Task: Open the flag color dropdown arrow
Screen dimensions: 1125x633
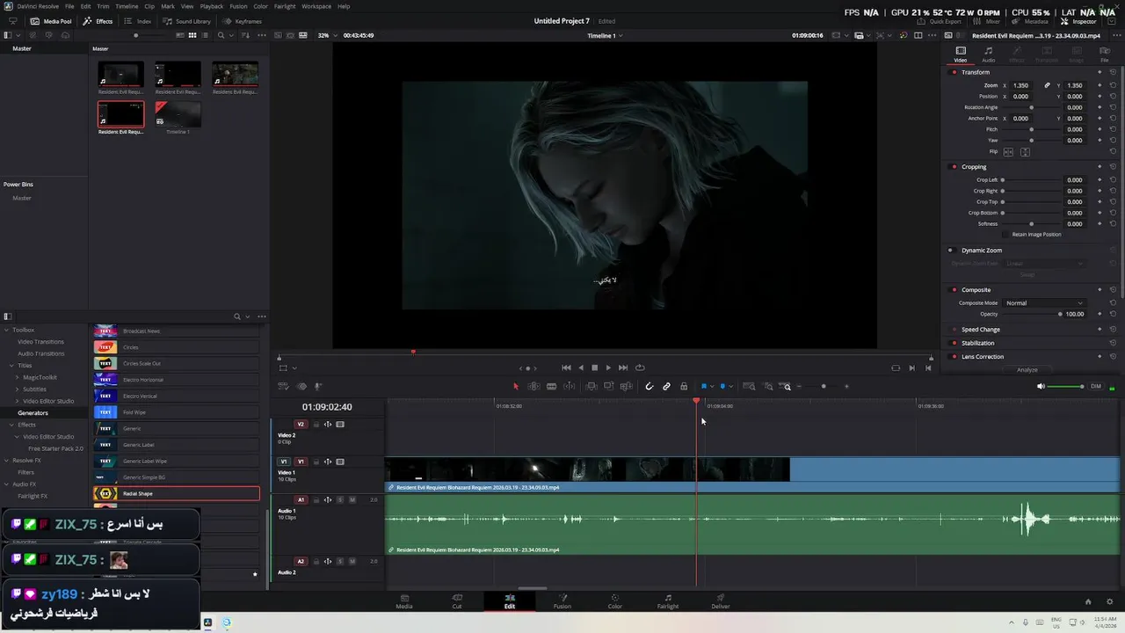Action: pos(711,387)
